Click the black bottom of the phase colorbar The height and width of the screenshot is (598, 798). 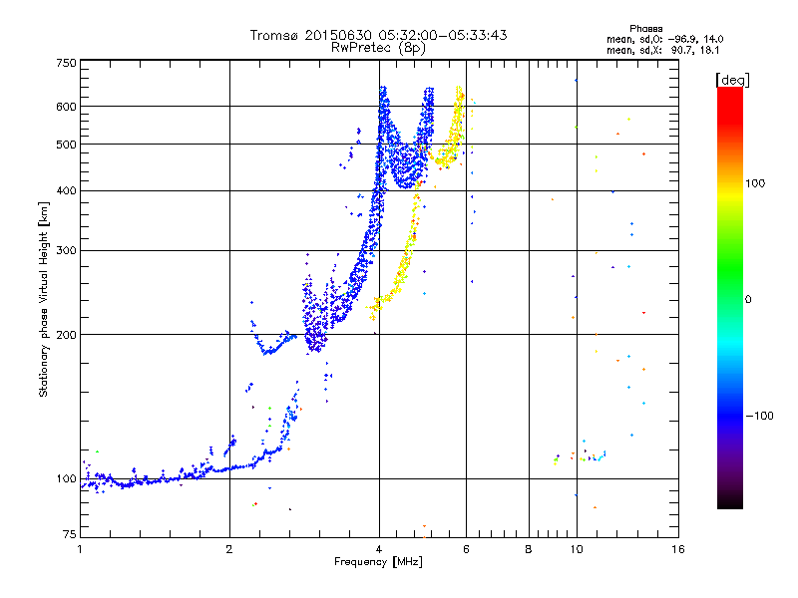[x=730, y=501]
